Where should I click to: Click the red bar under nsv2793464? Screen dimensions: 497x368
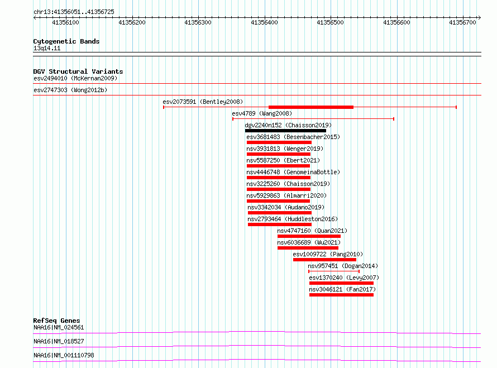[x=280, y=224]
